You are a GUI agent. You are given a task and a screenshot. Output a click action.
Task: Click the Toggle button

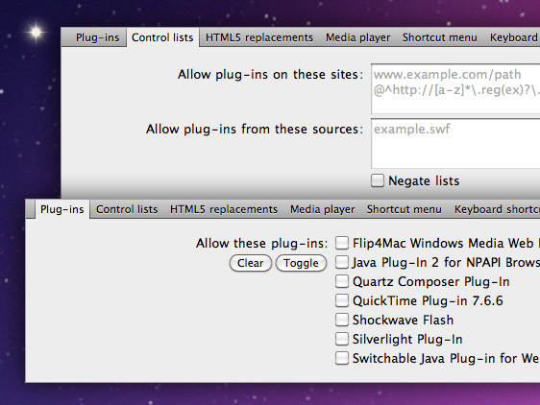[x=301, y=263]
